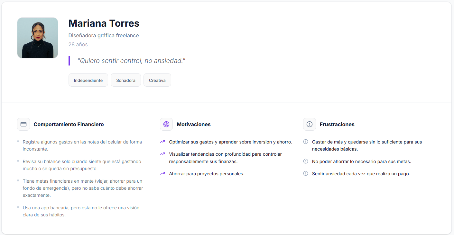Click trend arrow icon before 'Ahorrar para proyectos personales'
This screenshot has width=454, height=235.
click(x=162, y=174)
